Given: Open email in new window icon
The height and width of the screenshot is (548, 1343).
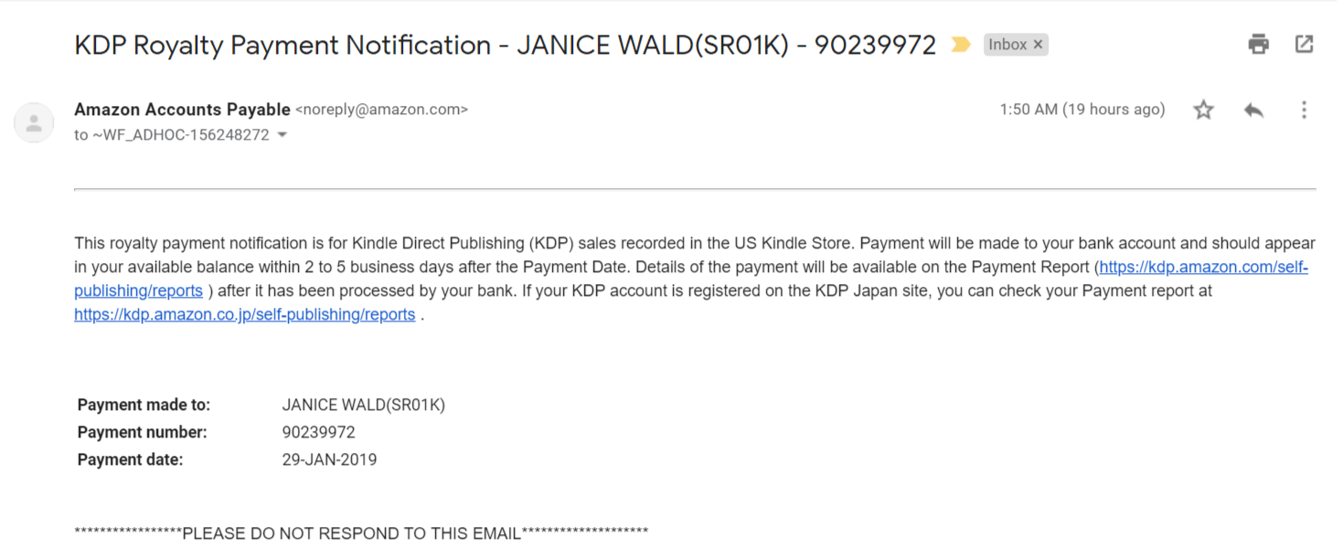Looking at the screenshot, I should click(1305, 44).
